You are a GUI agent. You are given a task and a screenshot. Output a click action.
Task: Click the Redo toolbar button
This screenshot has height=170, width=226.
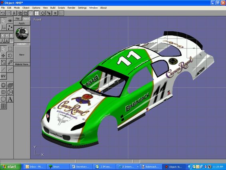click(8, 13)
